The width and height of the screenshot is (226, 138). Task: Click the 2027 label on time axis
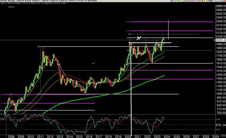(196, 137)
